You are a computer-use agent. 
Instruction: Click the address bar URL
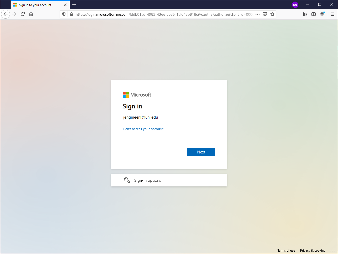click(x=164, y=14)
